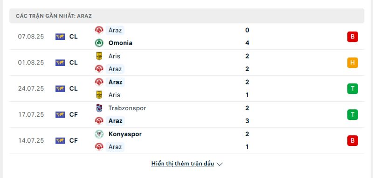Click the Omonia club crest icon
The width and height of the screenshot is (373, 178).
pyautogui.click(x=99, y=43)
